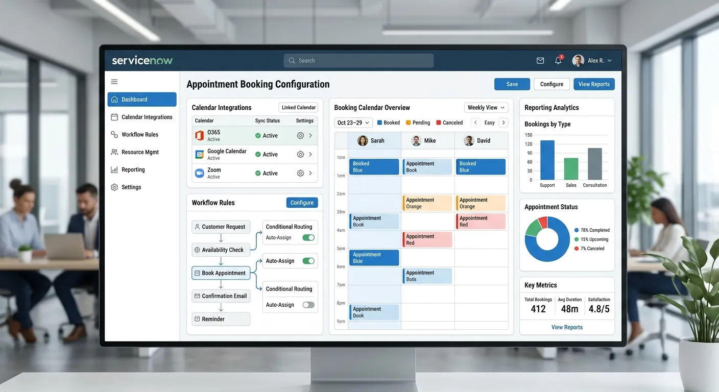Open the settings gear for Zoom

tap(300, 173)
